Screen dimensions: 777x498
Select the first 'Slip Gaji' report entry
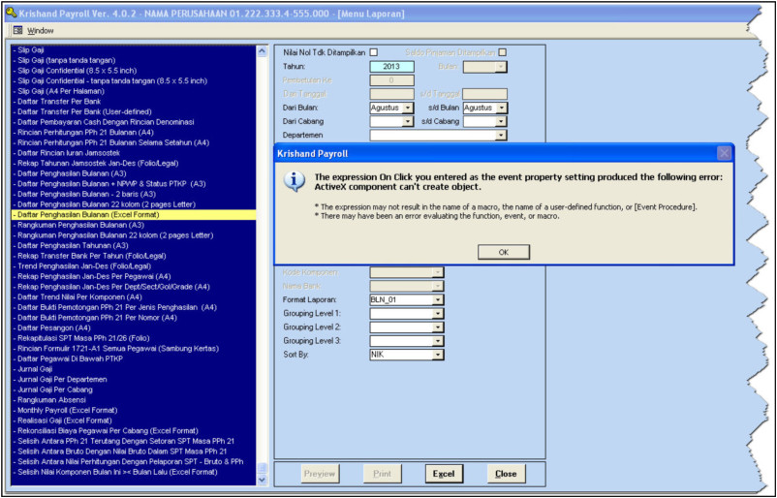click(x=134, y=50)
